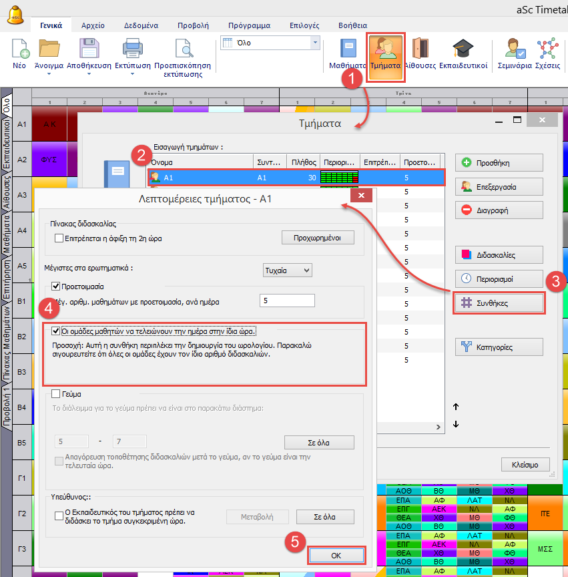Enable 'Επιτρέπεται η άφιξη τη 2η ώρα' checkbox
Image resolution: width=568 pixels, height=577 pixels.
[59, 238]
